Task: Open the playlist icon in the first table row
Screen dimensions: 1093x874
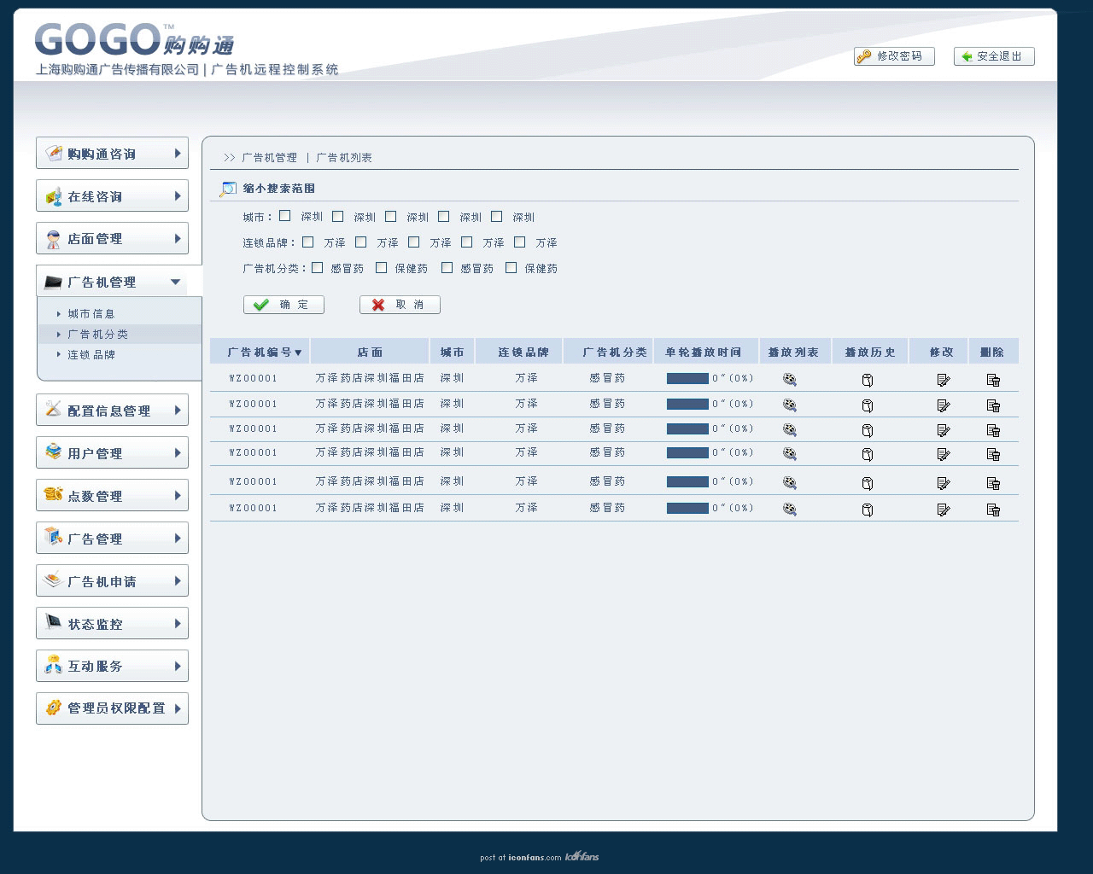Action: pos(790,379)
